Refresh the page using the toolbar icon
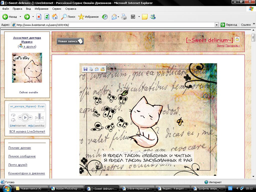The image size is (256, 192). point(47,17)
